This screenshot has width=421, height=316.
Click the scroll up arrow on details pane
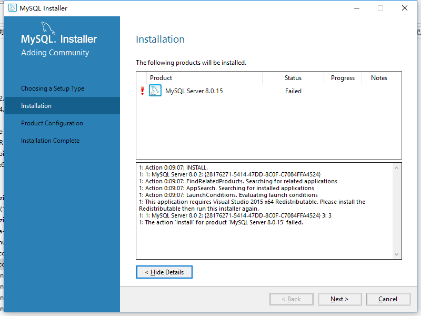[x=397, y=169]
